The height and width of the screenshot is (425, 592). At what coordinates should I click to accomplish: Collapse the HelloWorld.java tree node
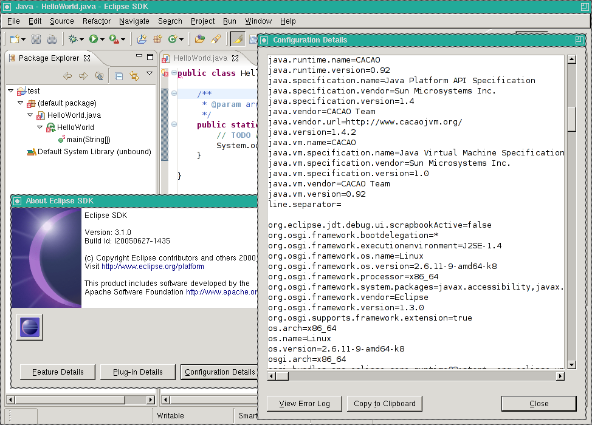coord(30,115)
